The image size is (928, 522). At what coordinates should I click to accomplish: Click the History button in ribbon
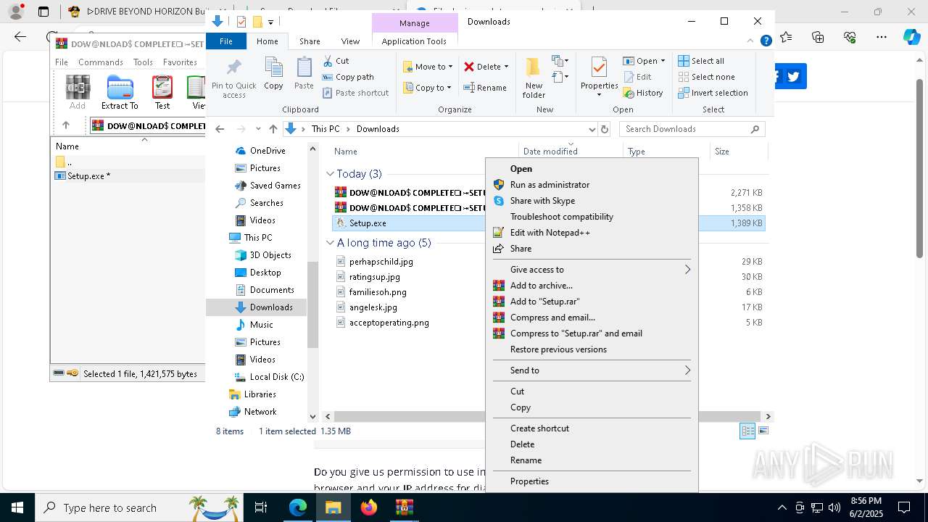pos(643,93)
